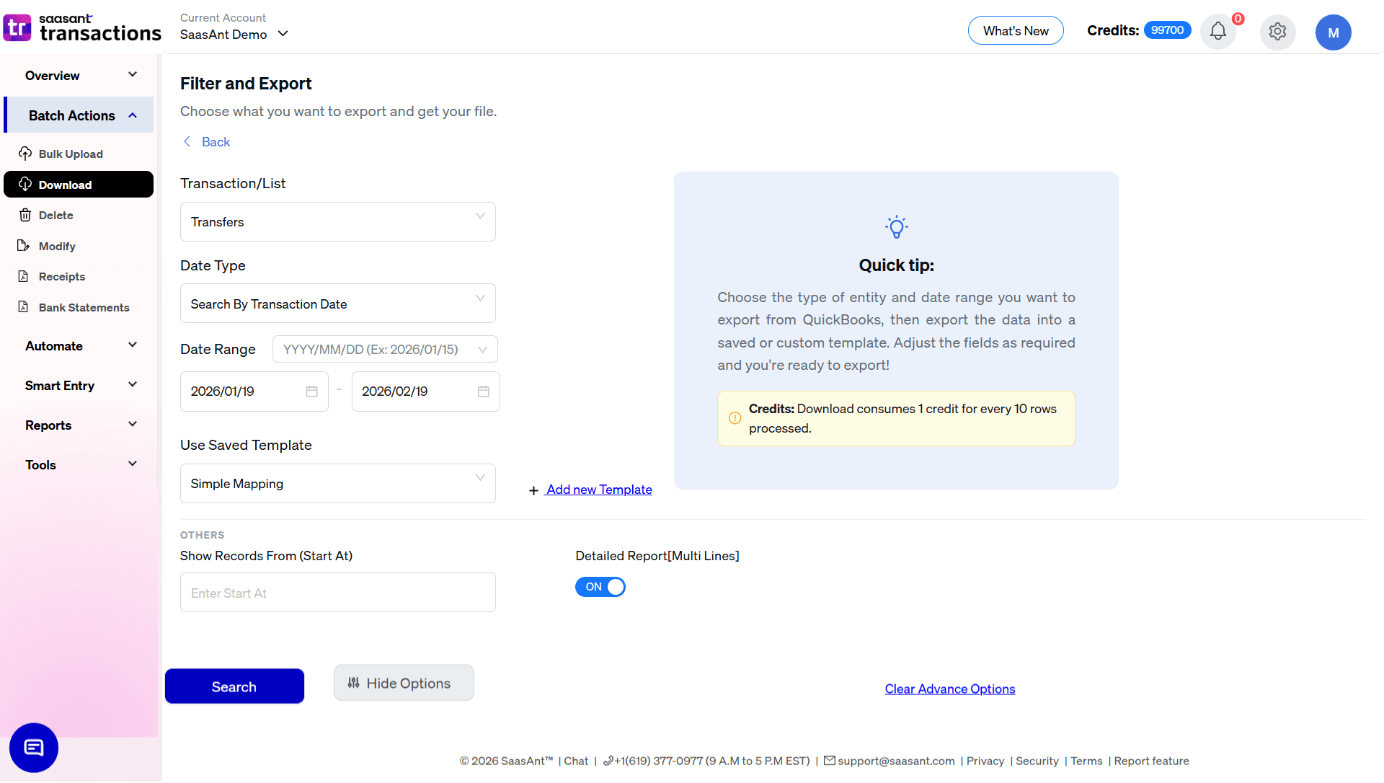Expand the Reports menu
The width and height of the screenshot is (1384, 783).
[x=79, y=425]
